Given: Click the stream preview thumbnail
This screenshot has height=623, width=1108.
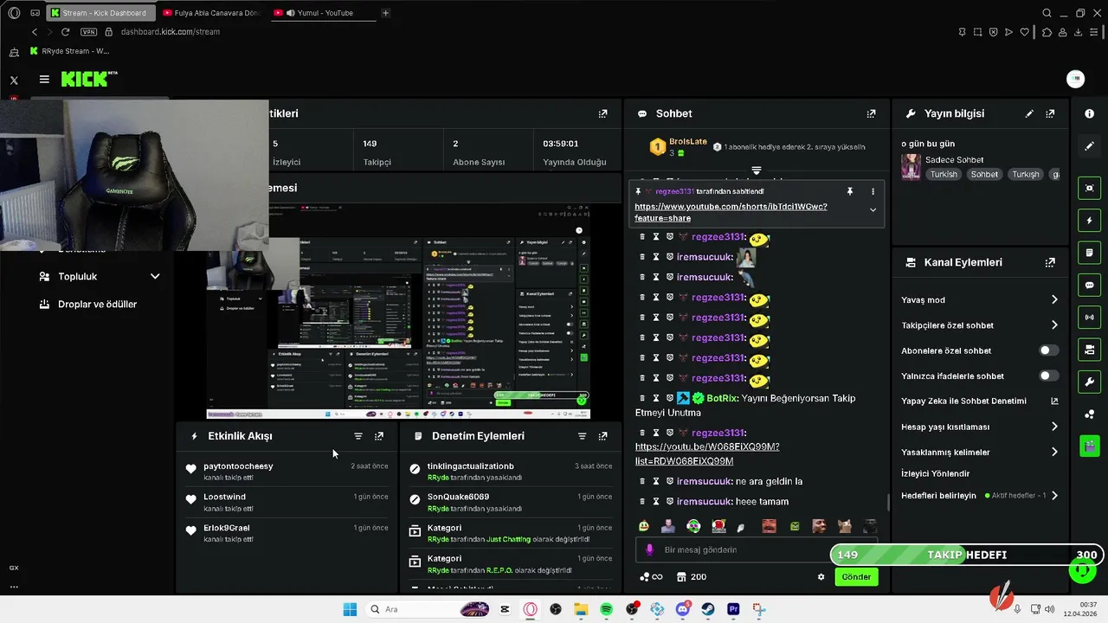Looking at the screenshot, I should pos(398,311).
